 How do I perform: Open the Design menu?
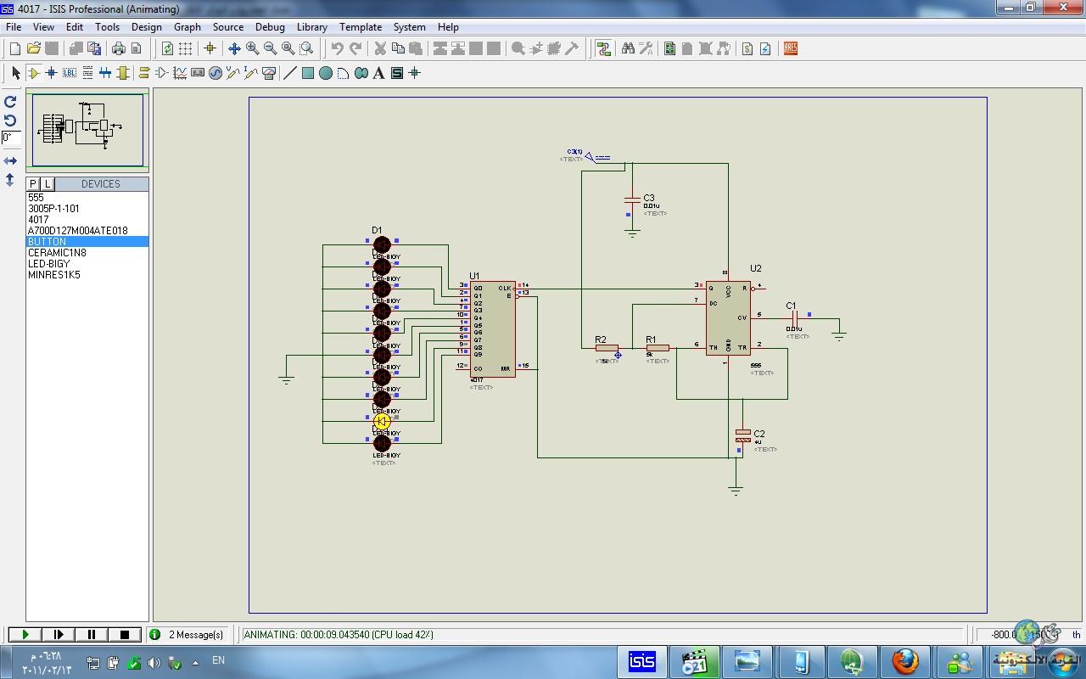[x=146, y=27]
